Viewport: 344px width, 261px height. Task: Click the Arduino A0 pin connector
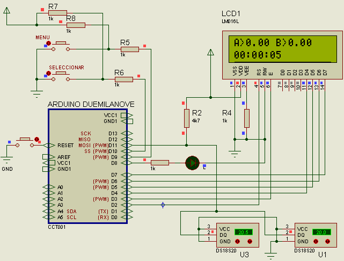[x=49, y=187]
